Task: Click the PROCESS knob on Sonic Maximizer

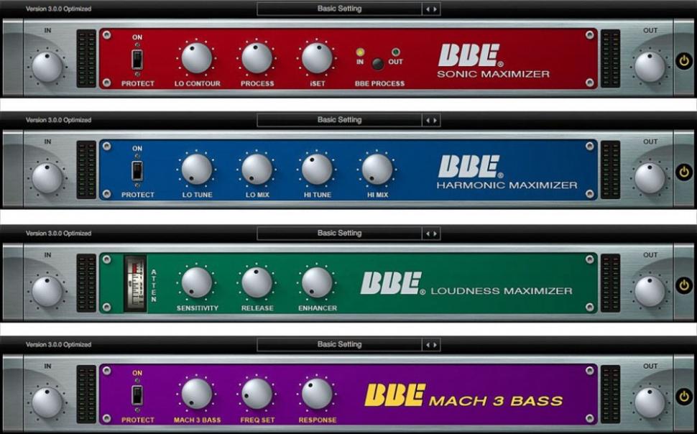Action: pos(257,57)
